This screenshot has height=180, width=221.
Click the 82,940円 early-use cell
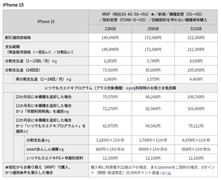point(153,109)
